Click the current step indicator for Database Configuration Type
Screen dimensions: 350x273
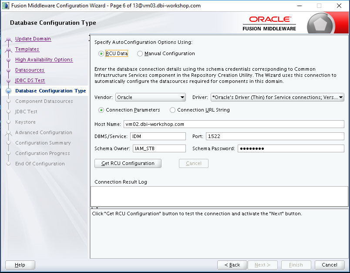coord(8,91)
